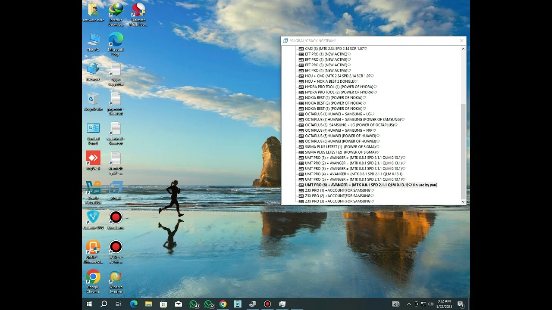Viewport: 552px width, 310px height.
Task: Select the Internet Download Manager desktop icon
Action: tap(116, 14)
